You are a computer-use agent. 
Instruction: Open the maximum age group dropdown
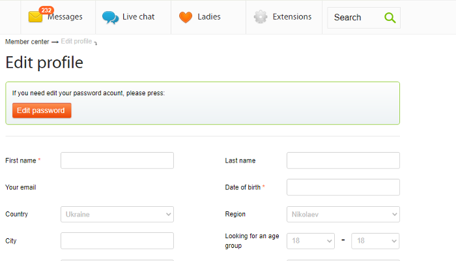tap(375, 241)
